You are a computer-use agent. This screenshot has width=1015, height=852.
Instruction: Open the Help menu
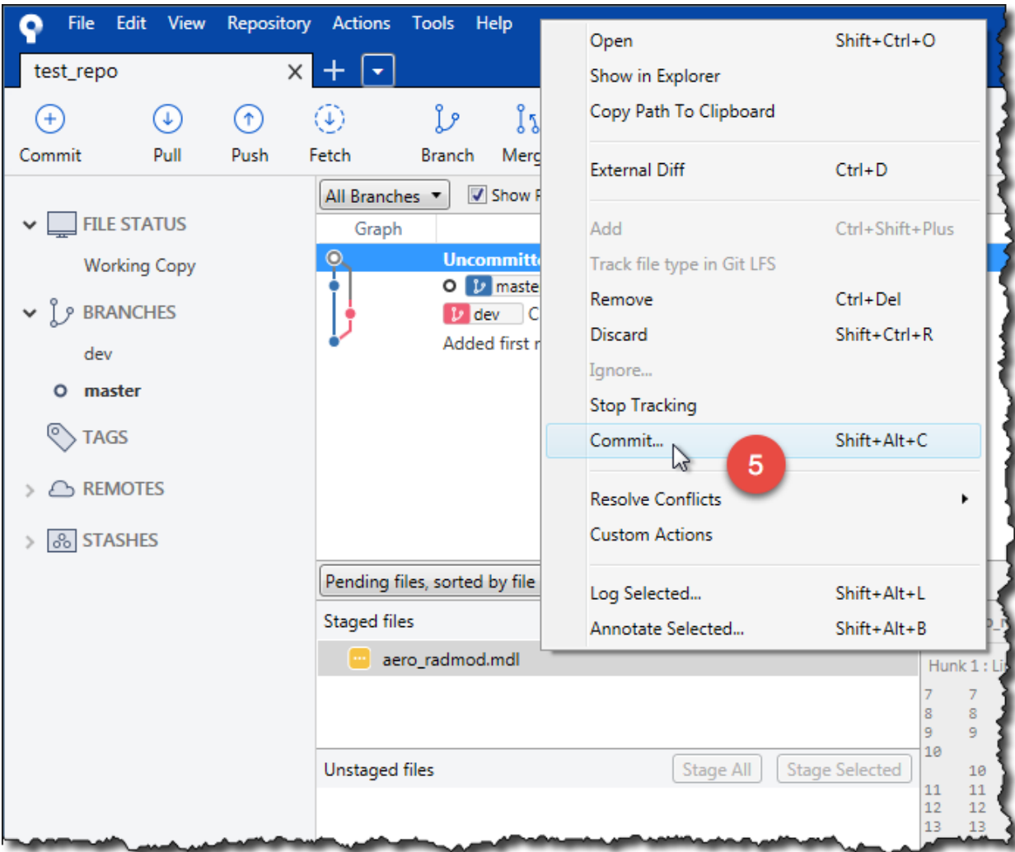click(493, 23)
